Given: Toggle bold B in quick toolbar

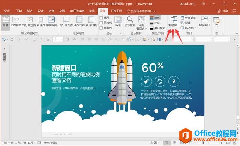Looking at the screenshot, I should pos(67,39).
